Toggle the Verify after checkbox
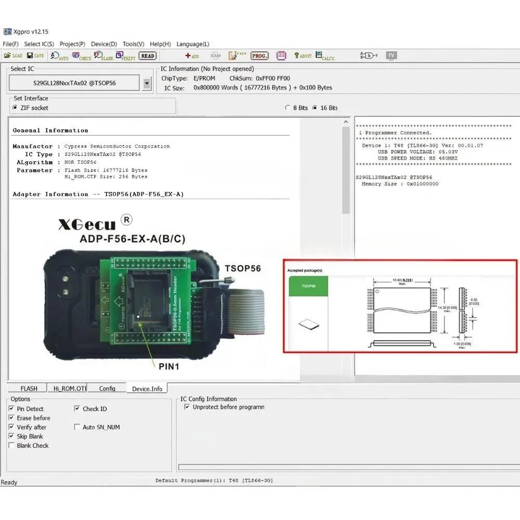This screenshot has height=520, width=520. pos(11,426)
